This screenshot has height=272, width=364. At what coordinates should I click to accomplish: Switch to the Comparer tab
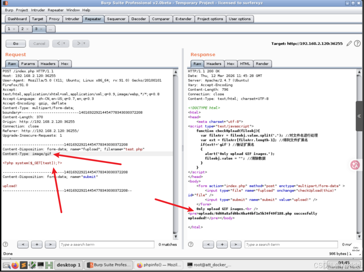[161, 19]
